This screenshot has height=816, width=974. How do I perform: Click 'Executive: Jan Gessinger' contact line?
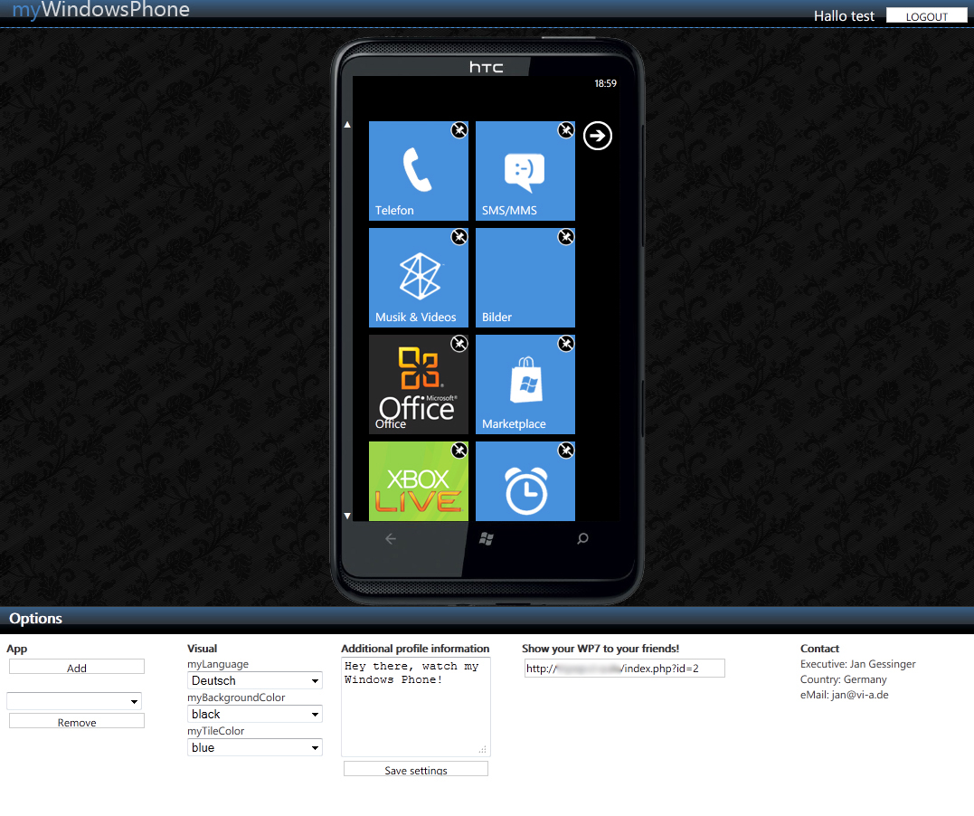[x=858, y=664]
